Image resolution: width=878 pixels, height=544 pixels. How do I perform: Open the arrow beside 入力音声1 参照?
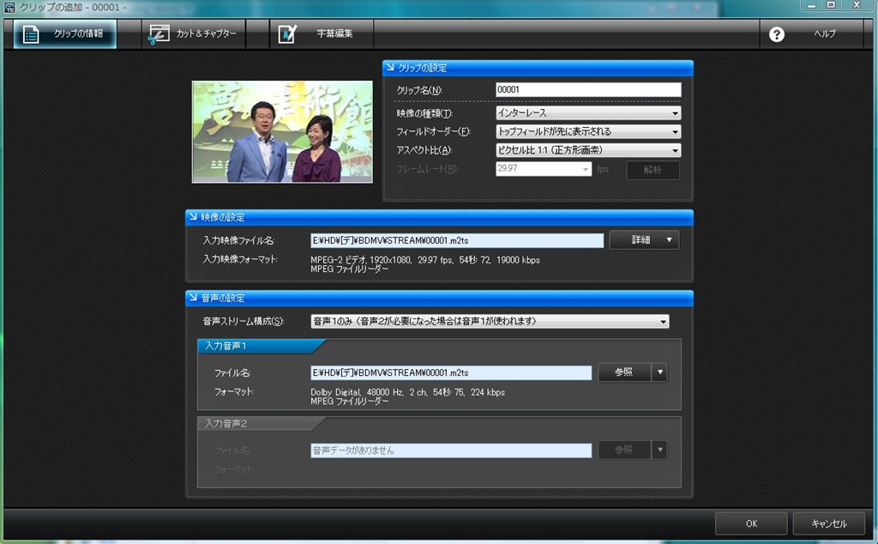coord(659,372)
